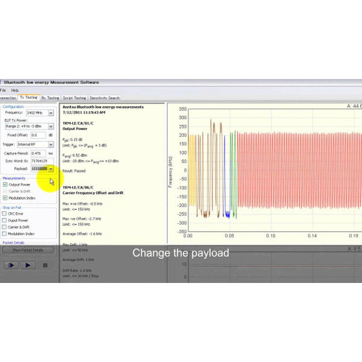This screenshot has height=362, width=362.
Task: Open the Frequency dropdown
Action: (51, 112)
